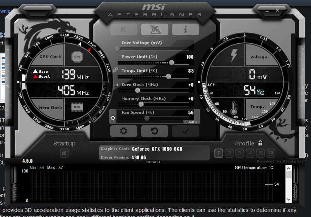Select profile slot 2
Screen dimensions: 311x217
click(229, 153)
